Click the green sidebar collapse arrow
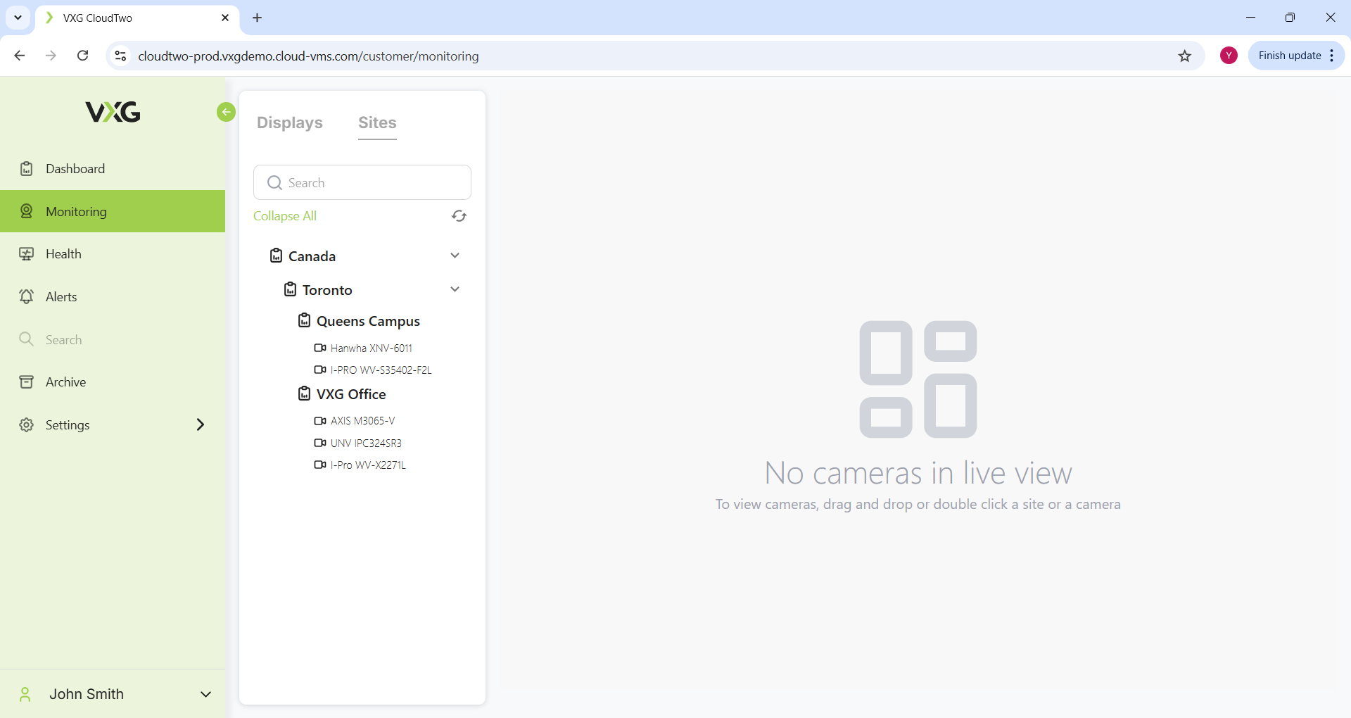This screenshot has width=1351, height=718. [x=226, y=112]
